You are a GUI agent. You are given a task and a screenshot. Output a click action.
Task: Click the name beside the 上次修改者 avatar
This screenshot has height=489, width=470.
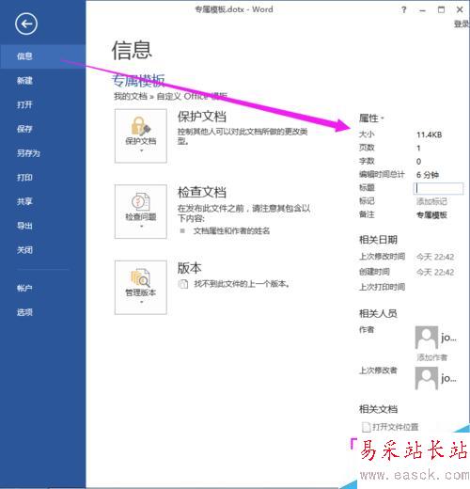click(448, 378)
